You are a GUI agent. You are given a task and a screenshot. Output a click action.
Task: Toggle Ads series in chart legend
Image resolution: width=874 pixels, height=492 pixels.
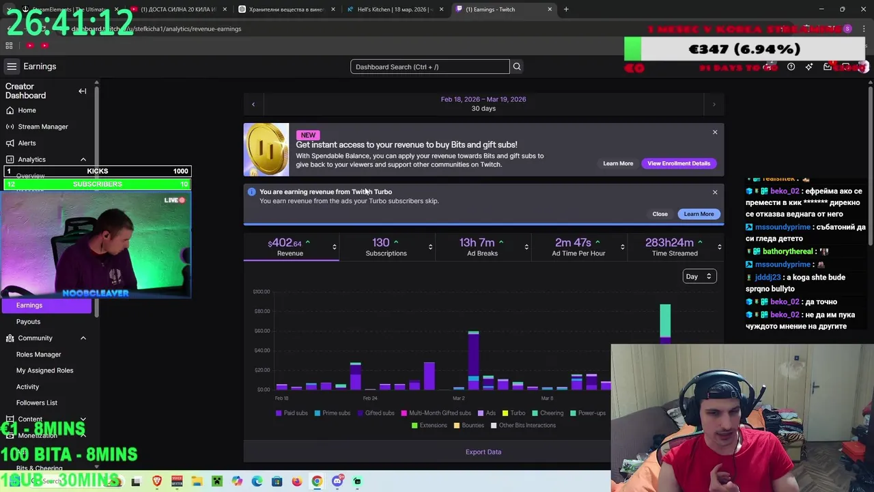point(487,413)
